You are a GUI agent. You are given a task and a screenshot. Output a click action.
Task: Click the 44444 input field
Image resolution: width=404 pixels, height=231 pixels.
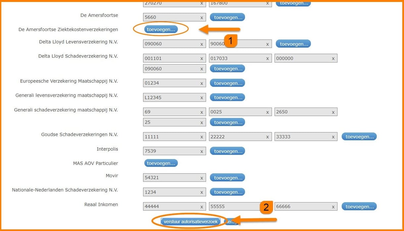coord(174,207)
